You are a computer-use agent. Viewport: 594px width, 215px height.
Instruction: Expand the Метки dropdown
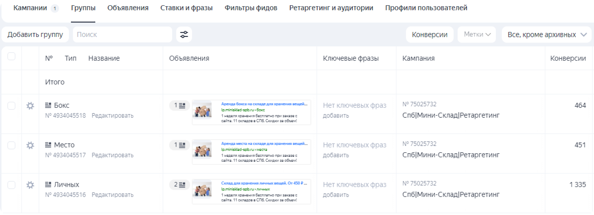tap(477, 35)
